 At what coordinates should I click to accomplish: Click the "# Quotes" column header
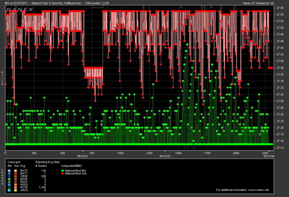(x=41, y=166)
